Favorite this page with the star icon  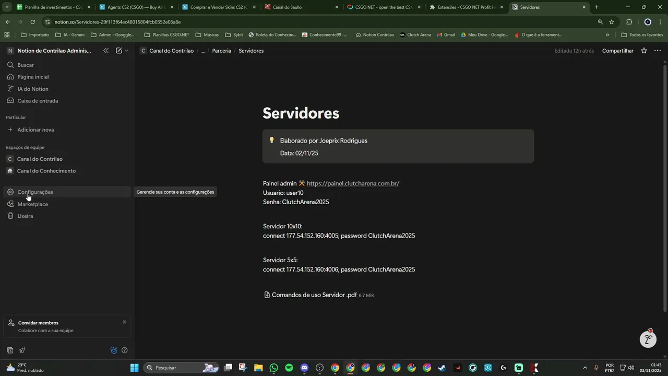click(x=644, y=51)
